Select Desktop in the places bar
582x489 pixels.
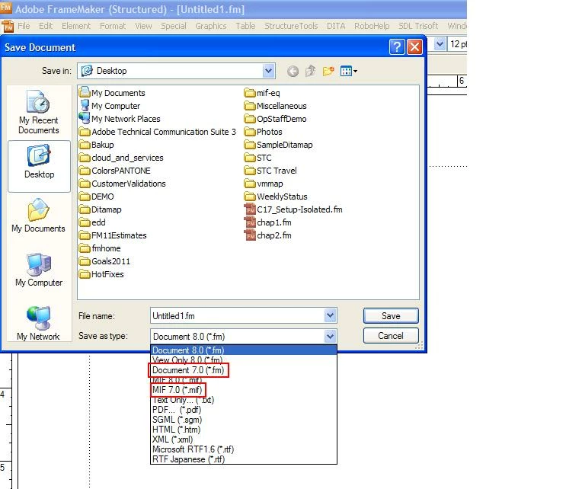(x=39, y=166)
